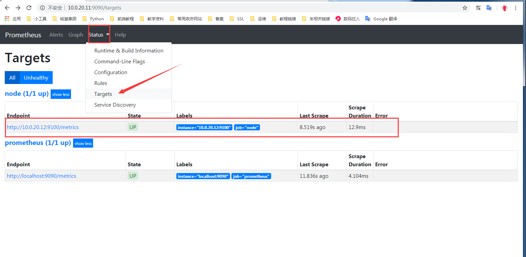The height and width of the screenshot is (257, 526).
Task: Choose Rules from the Status menu
Action: 129,83
